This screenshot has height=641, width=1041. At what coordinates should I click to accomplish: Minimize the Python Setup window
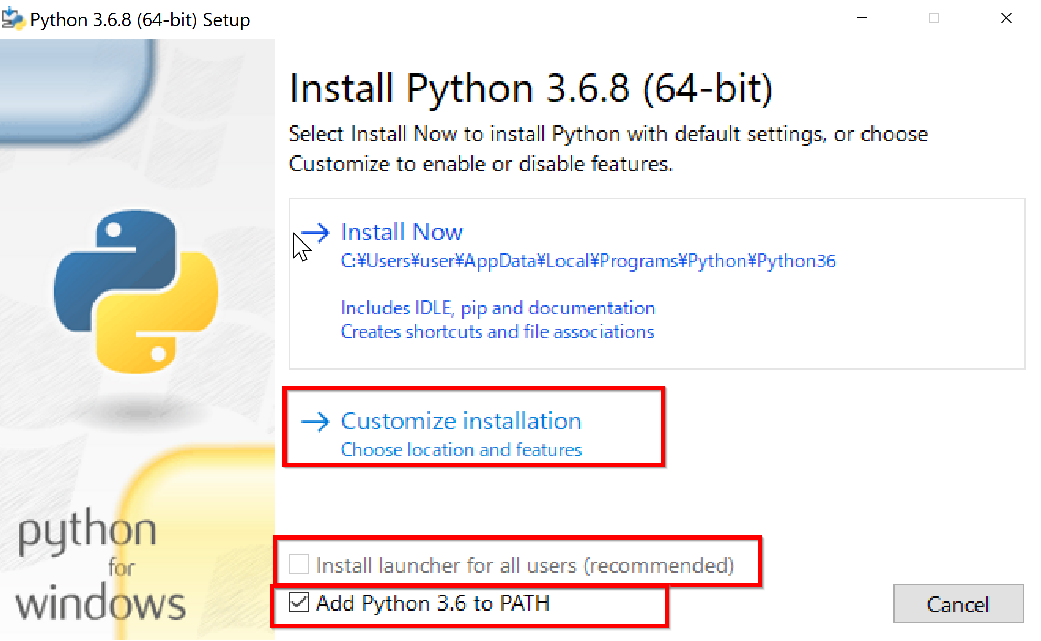[862, 18]
